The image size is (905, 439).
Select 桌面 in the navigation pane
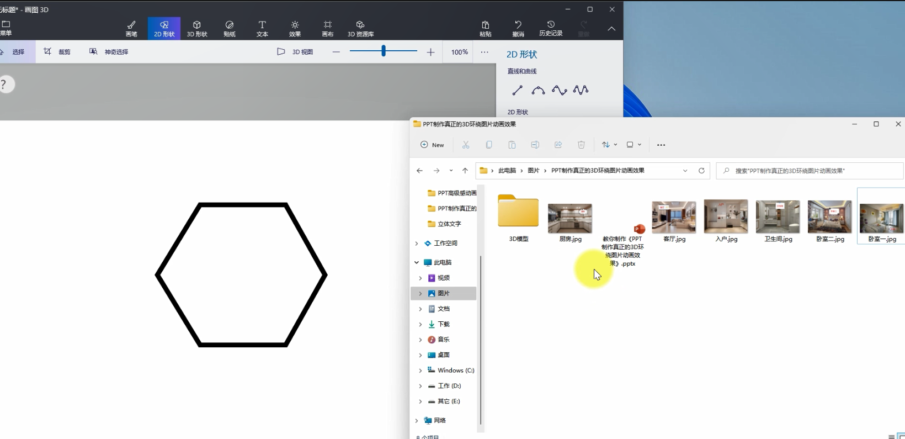(x=444, y=355)
